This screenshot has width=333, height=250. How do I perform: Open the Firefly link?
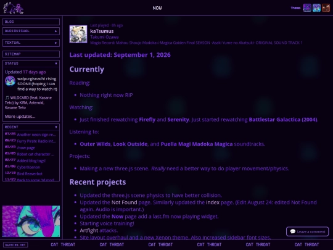[x=147, y=120]
